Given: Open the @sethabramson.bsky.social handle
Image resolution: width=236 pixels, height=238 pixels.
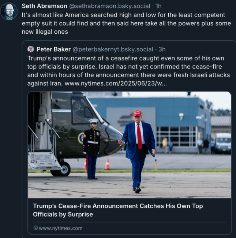Looking at the screenshot, I should [110, 6].
